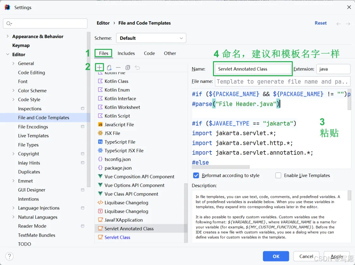
Task: Open the Live Templates settings page
Action: (33, 136)
